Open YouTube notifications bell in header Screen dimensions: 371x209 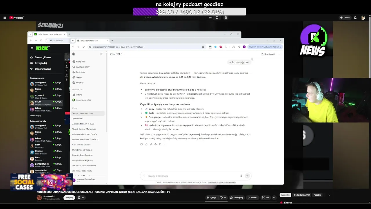point(355,18)
